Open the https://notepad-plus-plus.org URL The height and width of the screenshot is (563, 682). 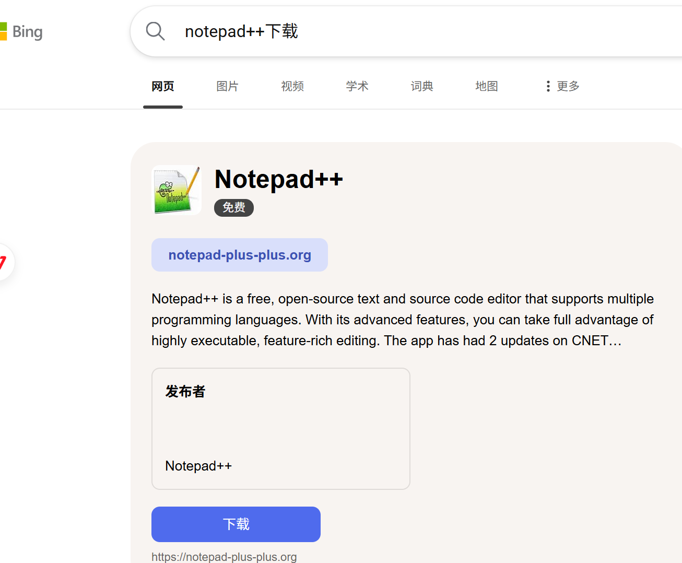point(224,557)
